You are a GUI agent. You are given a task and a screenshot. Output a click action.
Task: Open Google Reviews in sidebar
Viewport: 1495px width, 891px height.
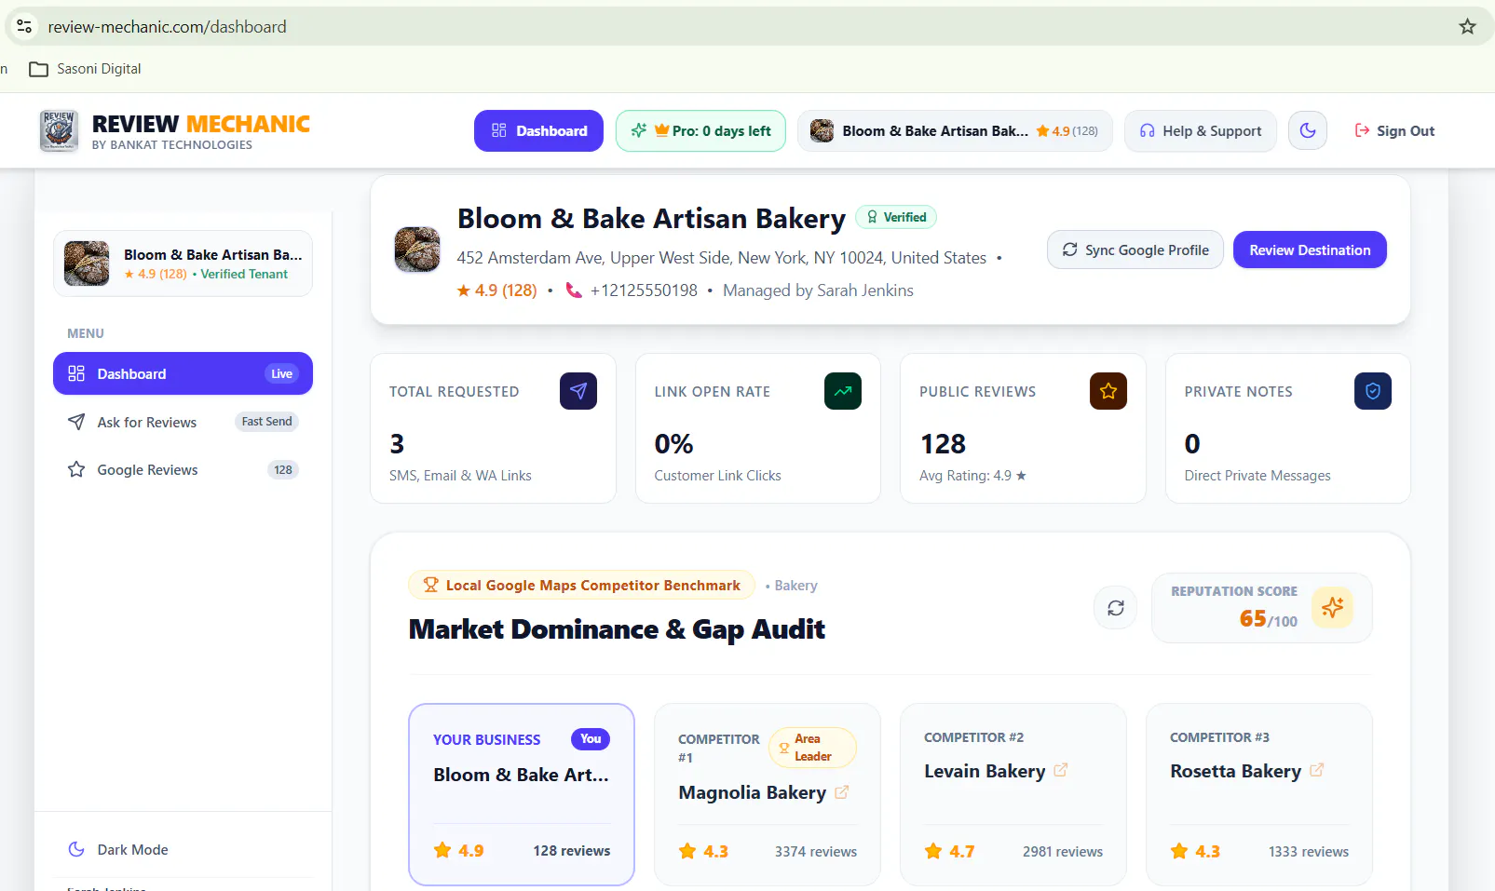[x=183, y=470]
